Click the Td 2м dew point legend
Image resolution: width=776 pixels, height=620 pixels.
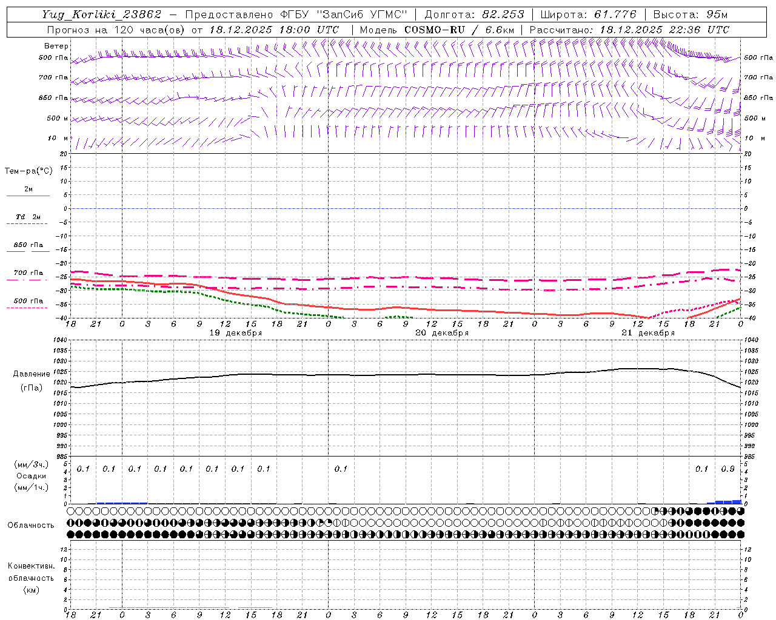[x=28, y=217]
